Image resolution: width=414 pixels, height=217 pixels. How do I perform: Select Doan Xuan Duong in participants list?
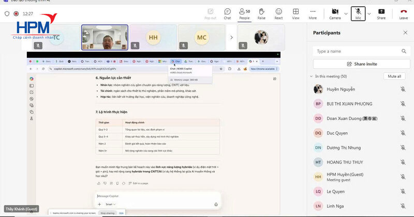click(x=350, y=118)
